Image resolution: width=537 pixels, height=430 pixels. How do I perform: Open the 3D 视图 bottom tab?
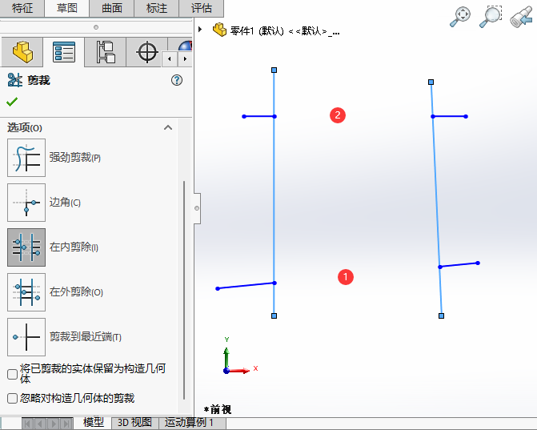click(x=134, y=423)
